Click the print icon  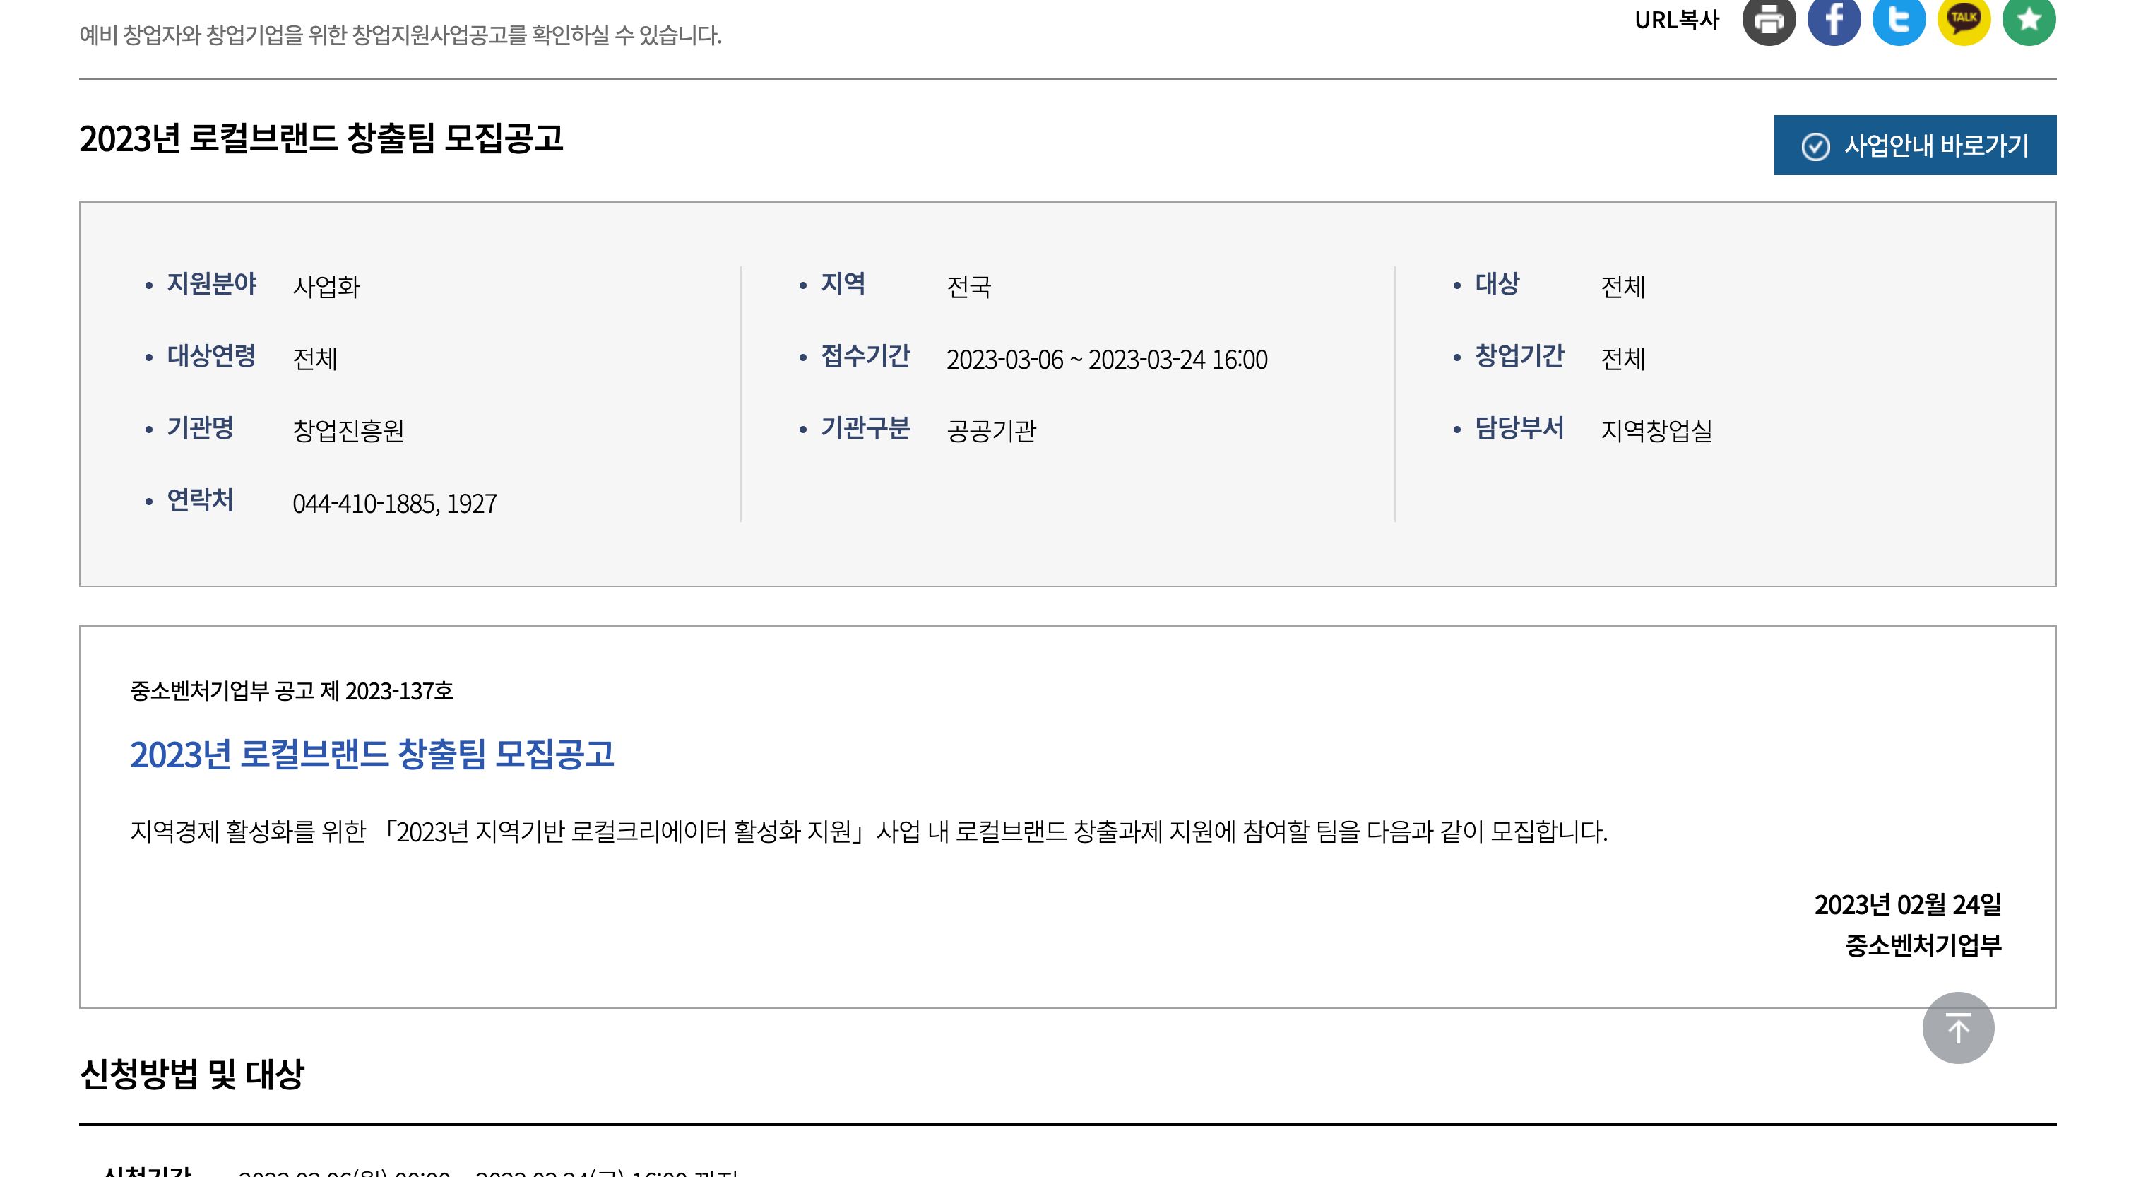1768,18
